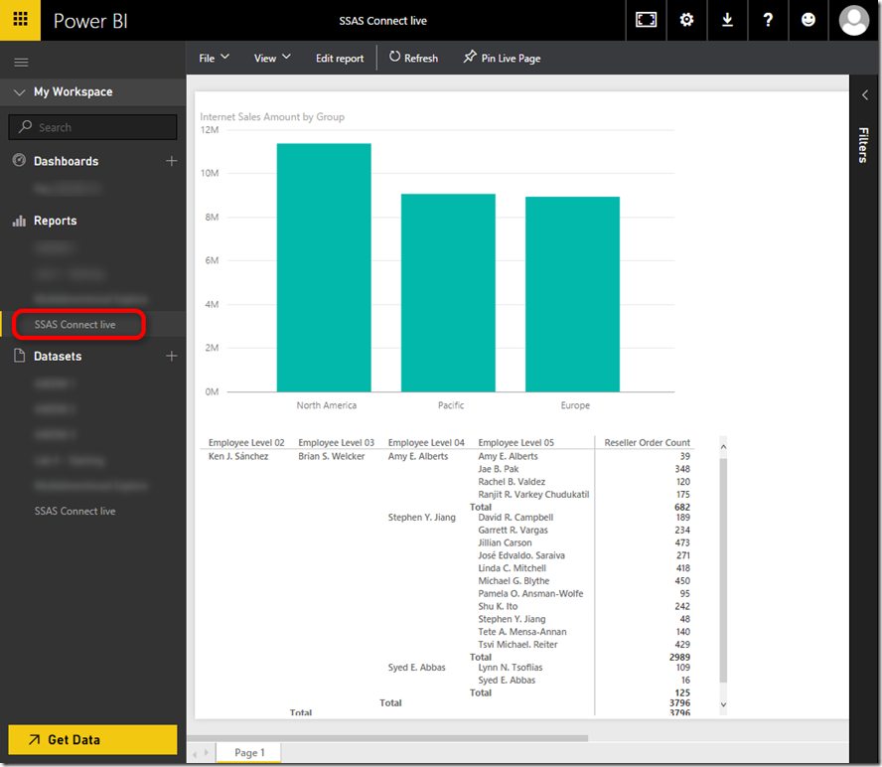The width and height of the screenshot is (882, 767).
Task: Open the Reports section
Action: tap(56, 221)
